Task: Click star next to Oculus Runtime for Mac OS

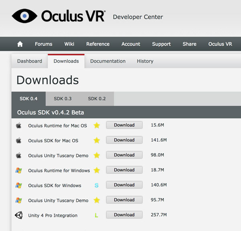Action: coord(97,125)
